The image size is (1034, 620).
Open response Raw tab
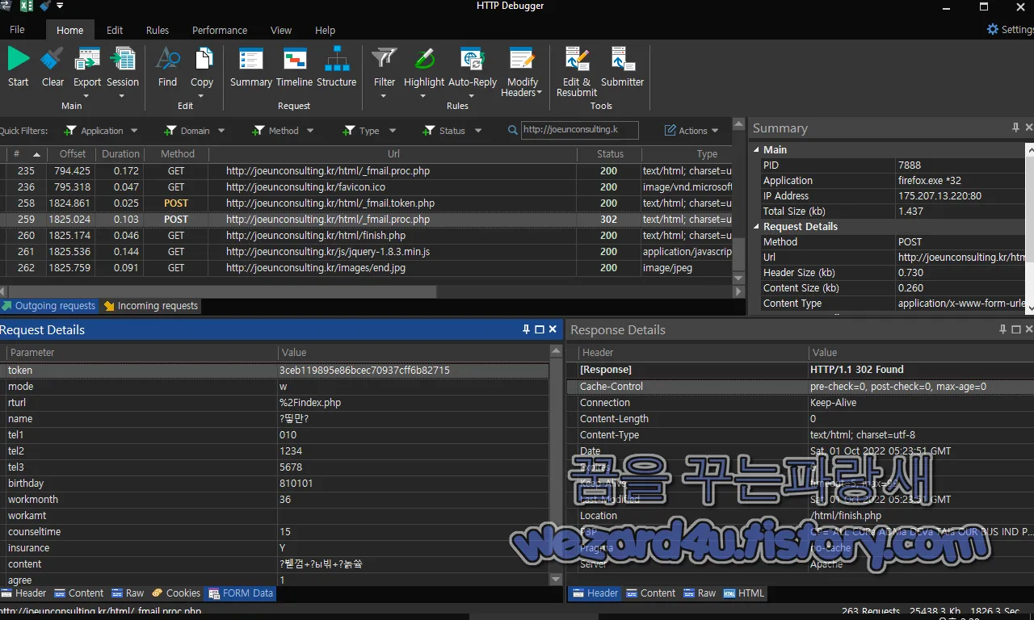pos(700,593)
